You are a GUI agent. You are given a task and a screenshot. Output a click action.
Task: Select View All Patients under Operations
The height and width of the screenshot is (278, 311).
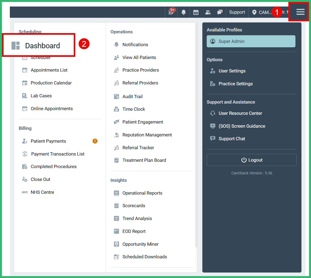pos(140,57)
